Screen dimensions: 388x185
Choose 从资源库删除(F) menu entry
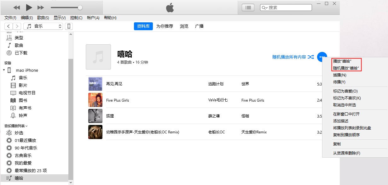[x=347, y=153]
